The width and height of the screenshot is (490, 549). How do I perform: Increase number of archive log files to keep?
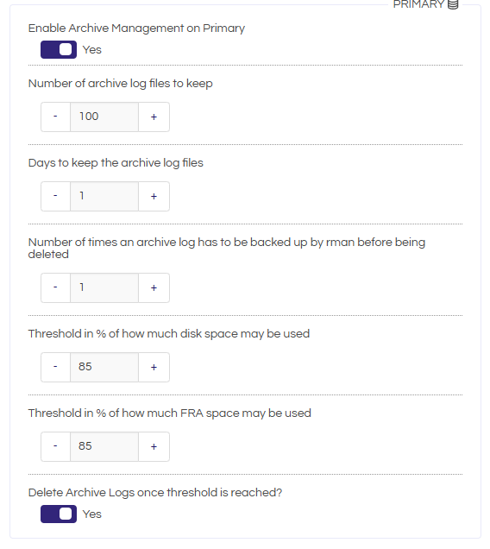point(154,117)
